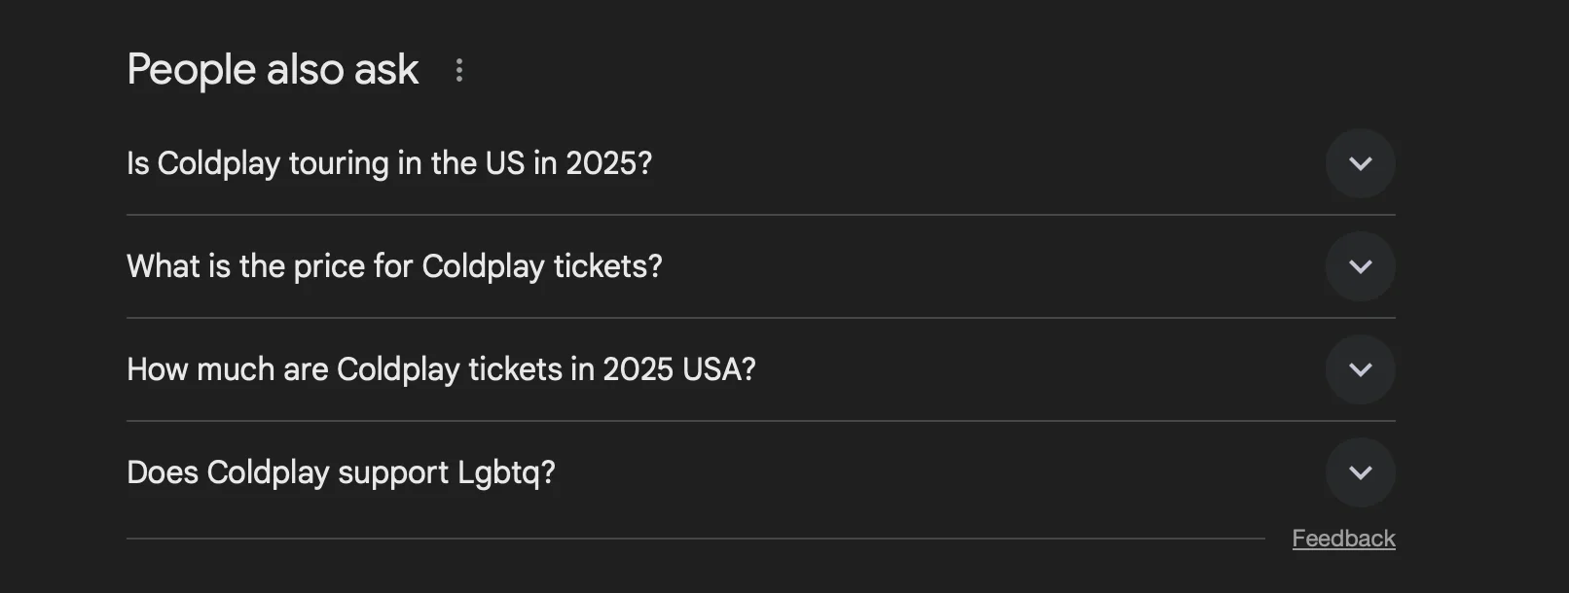The width and height of the screenshot is (1569, 593).
Task: Open the three-dot menu beside People also ask
Action: (x=459, y=69)
